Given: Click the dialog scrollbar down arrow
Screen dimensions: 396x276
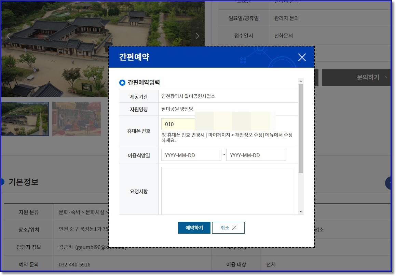Looking at the screenshot, I should pos(301,211).
